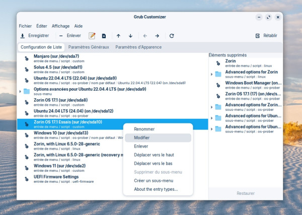Click the Enlever remove button in toolbar
The width and height of the screenshot is (302, 215).
69,36
